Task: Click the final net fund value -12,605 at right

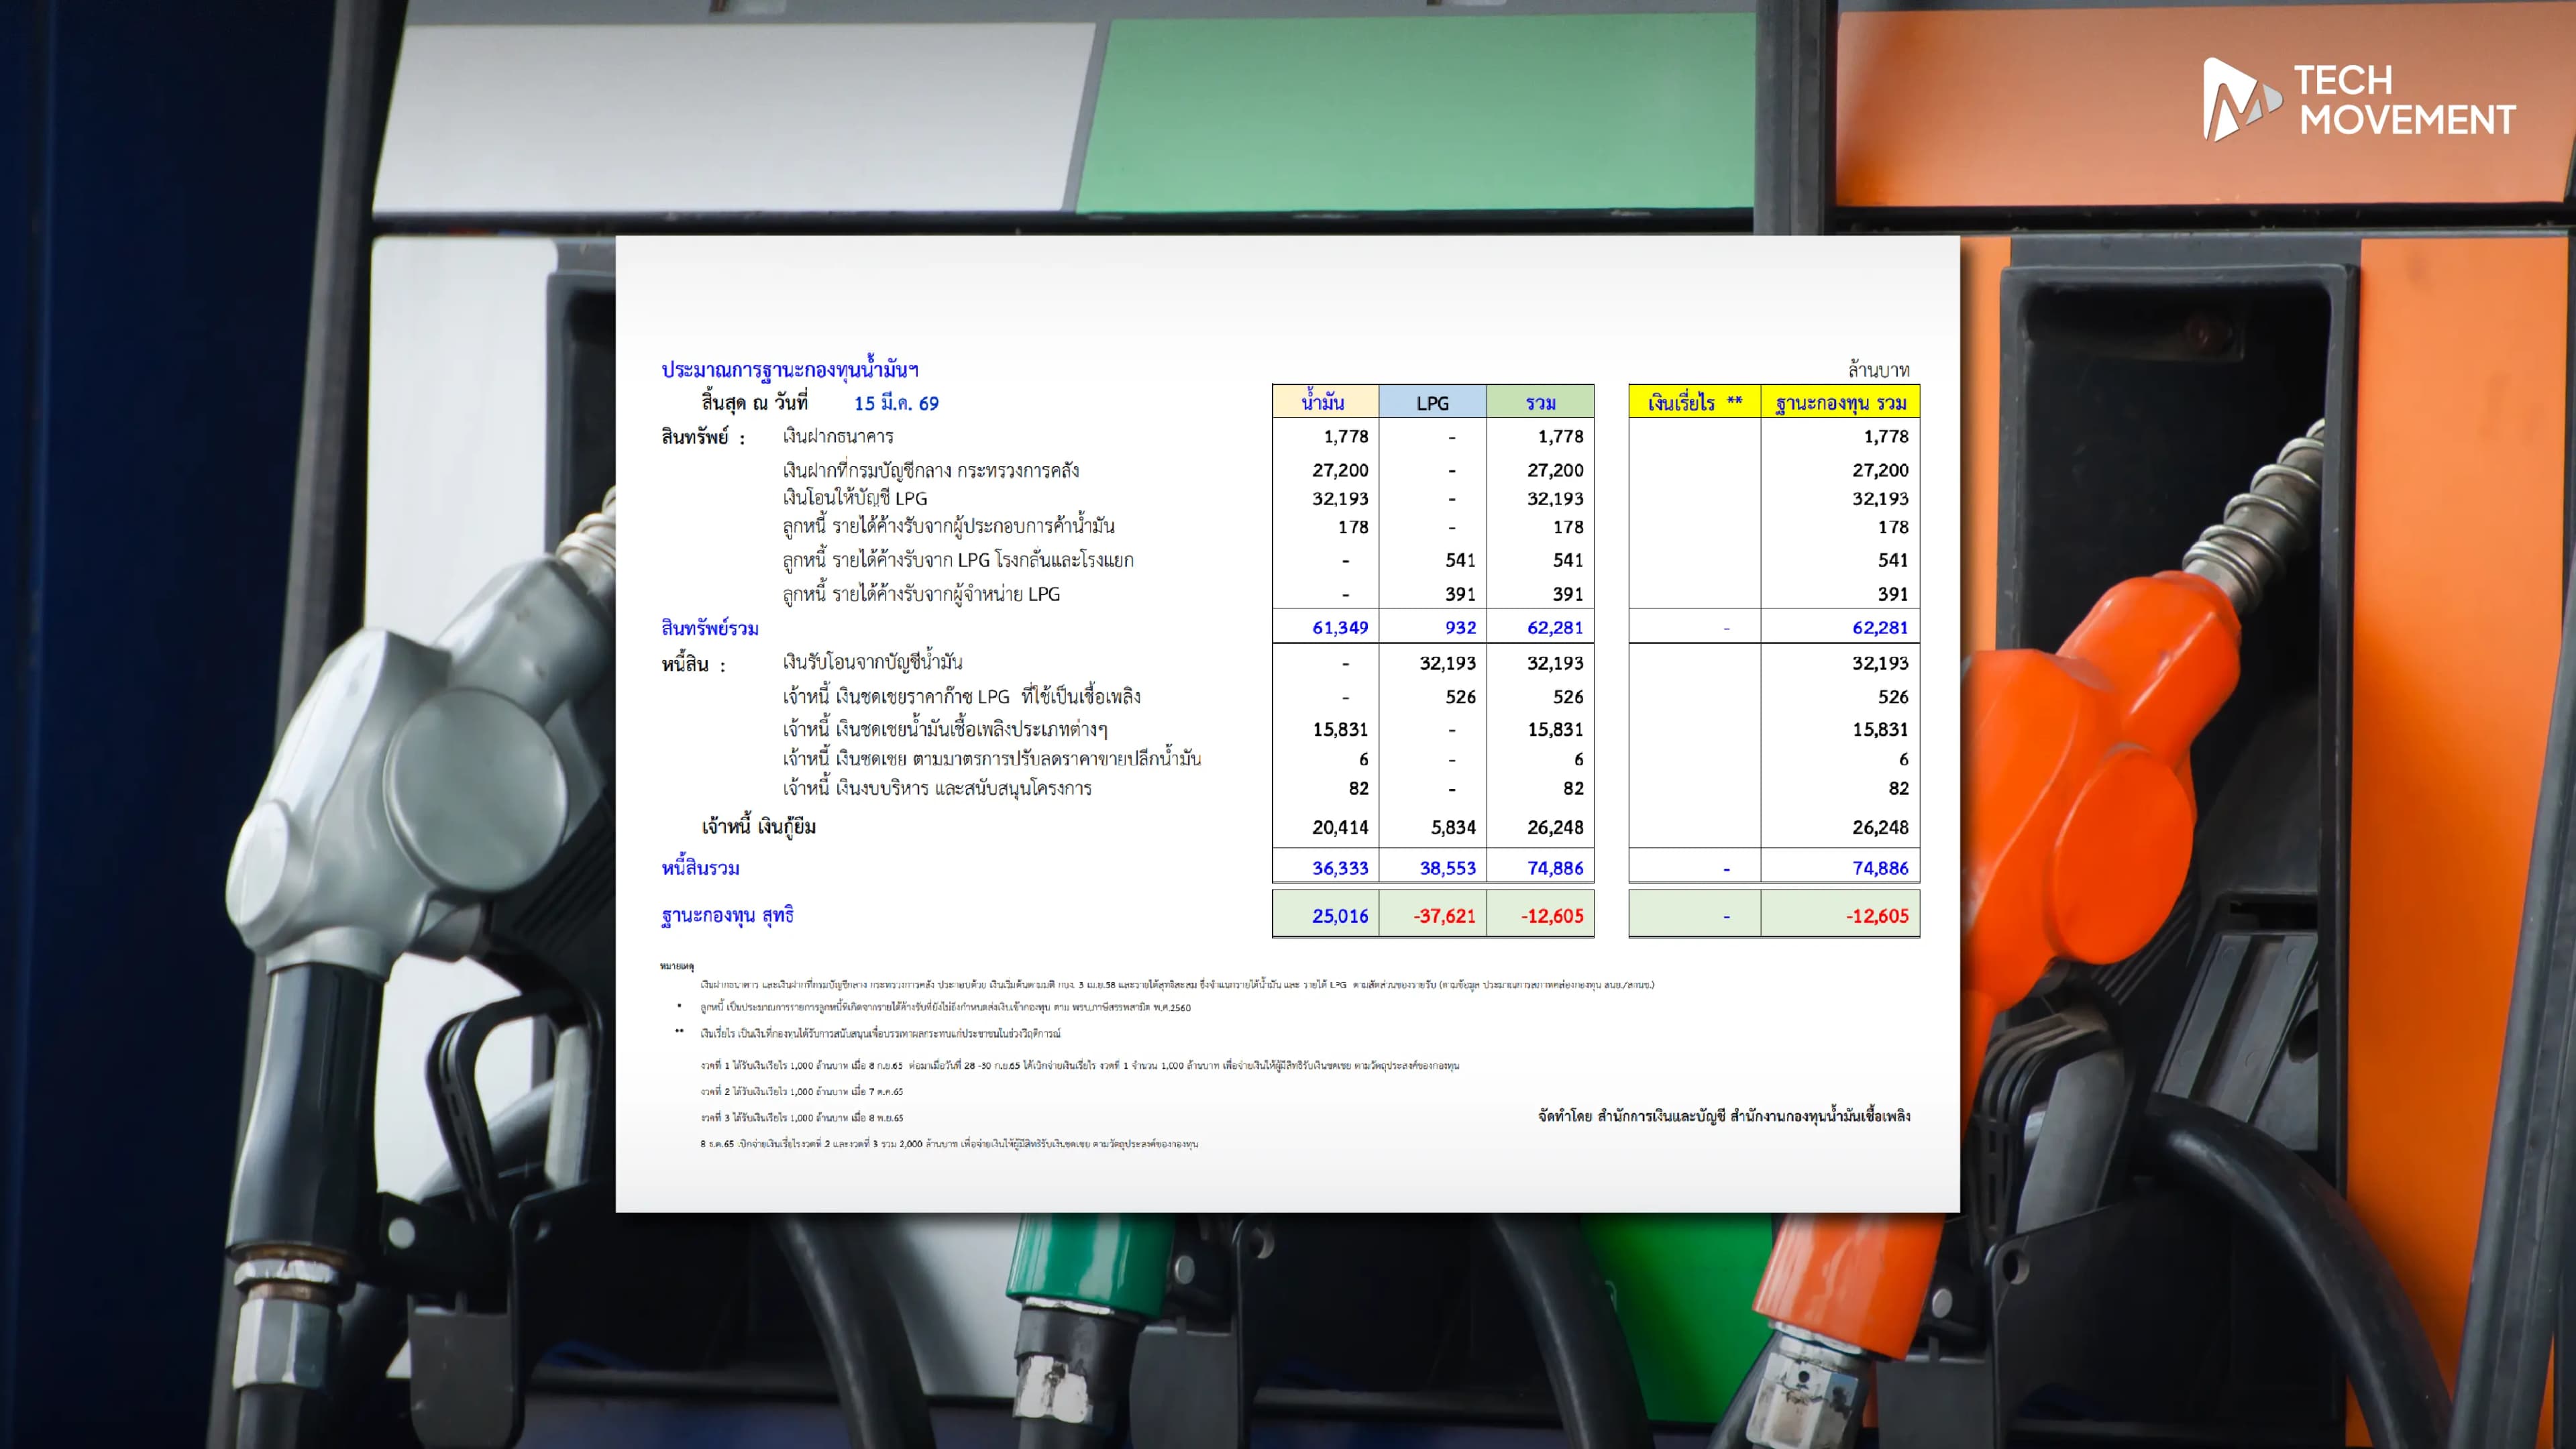Action: pyautogui.click(x=1876, y=916)
